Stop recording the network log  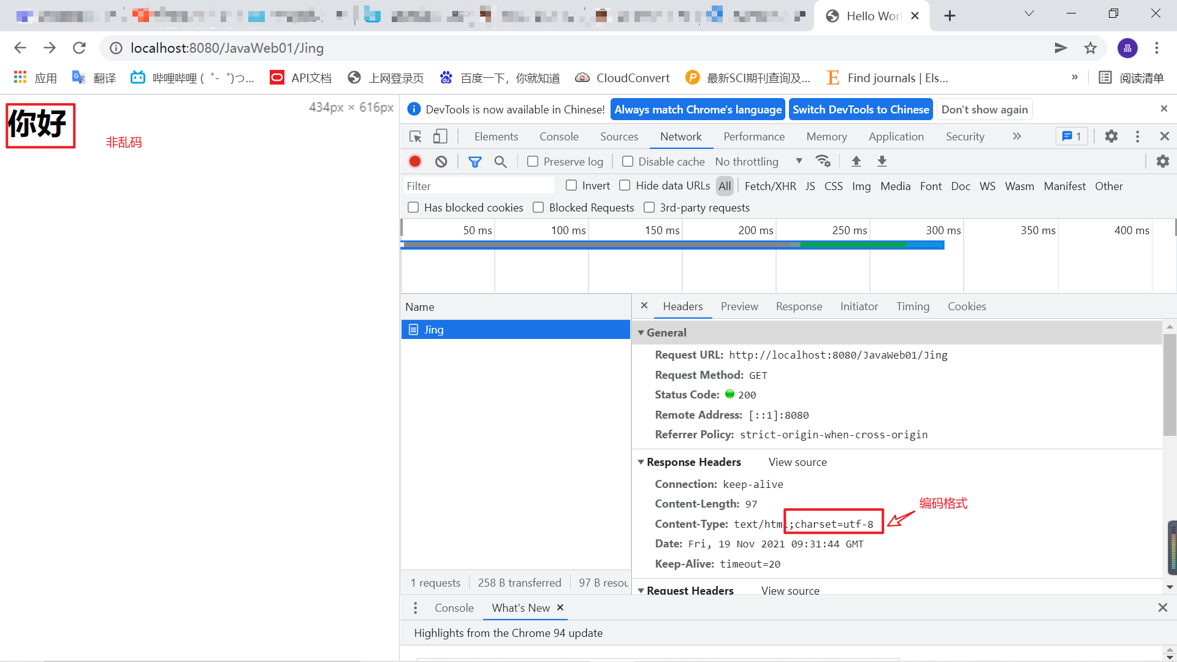point(414,161)
